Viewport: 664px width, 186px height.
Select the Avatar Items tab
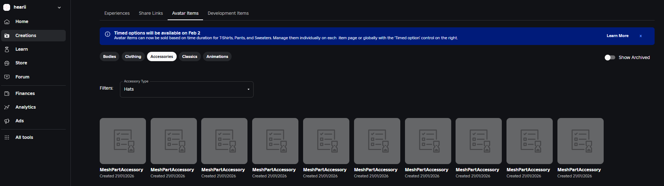click(185, 13)
